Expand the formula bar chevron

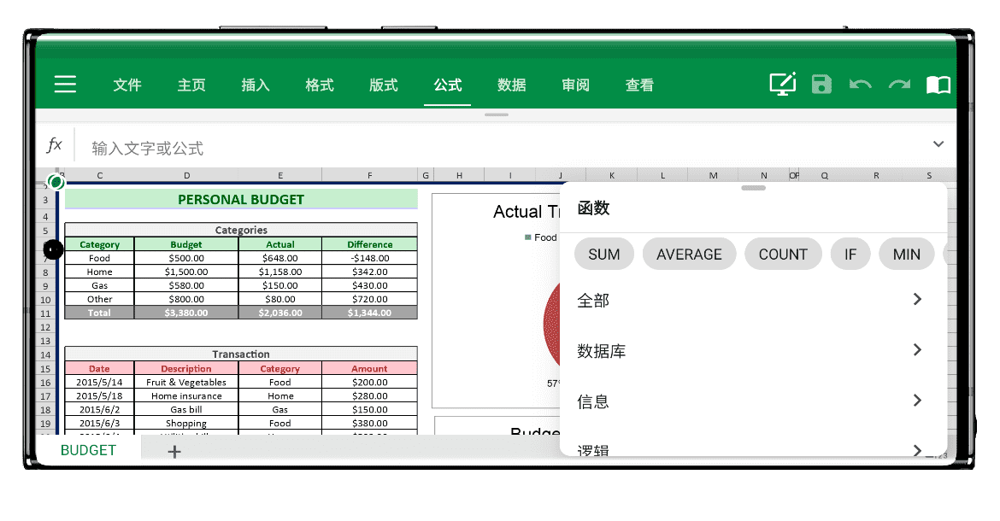(938, 144)
